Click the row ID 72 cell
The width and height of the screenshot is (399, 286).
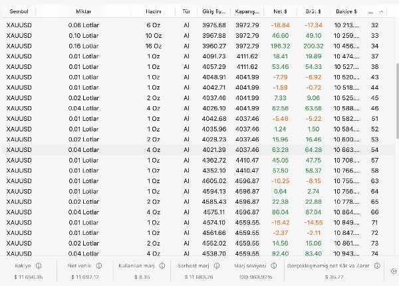point(374,233)
